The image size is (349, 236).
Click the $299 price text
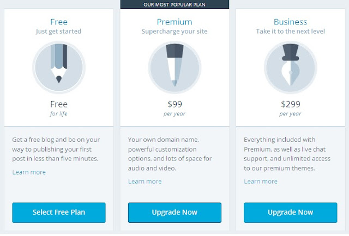(x=291, y=104)
